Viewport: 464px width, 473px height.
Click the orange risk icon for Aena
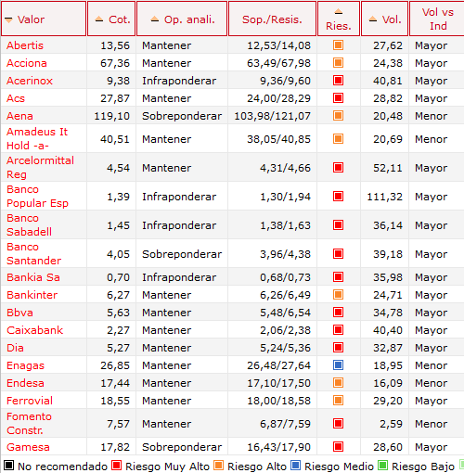[338, 116]
